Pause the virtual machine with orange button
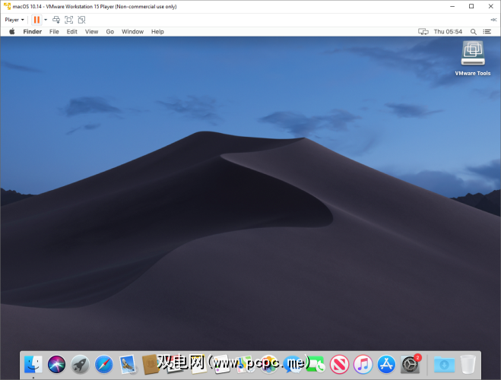This screenshot has height=380, width=501. [x=36, y=20]
